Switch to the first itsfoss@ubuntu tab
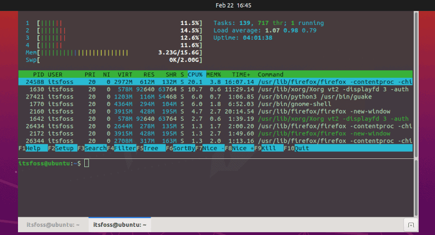The image size is (435, 235). click(x=50, y=224)
